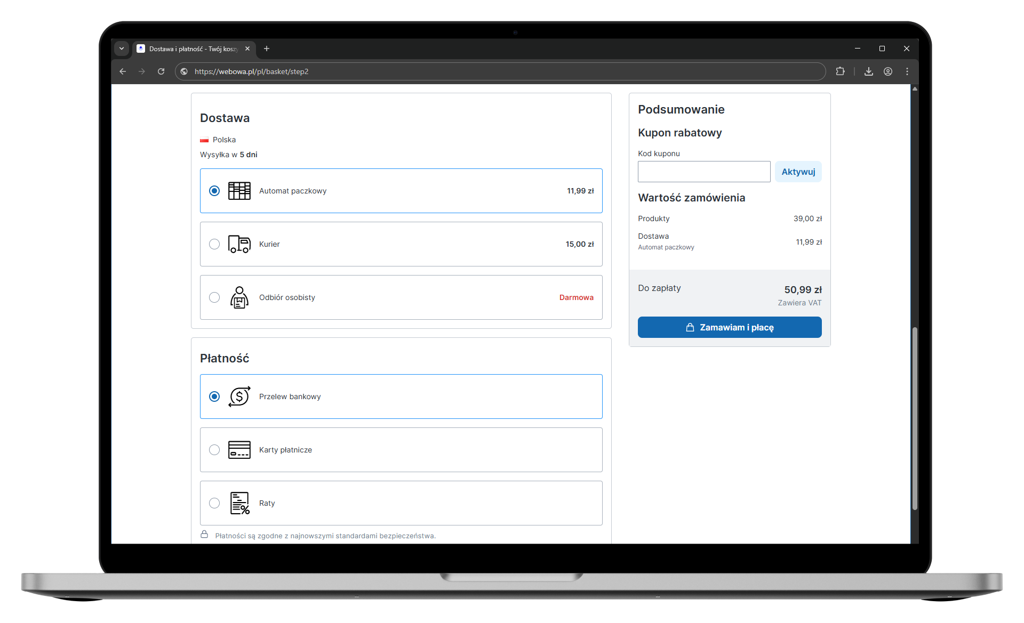Open the browser three-dot menu

907,71
